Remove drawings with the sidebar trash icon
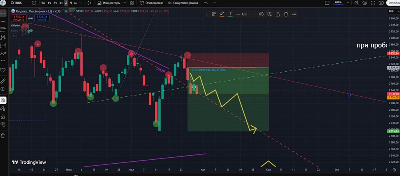The height and width of the screenshot is (176, 400). [3, 136]
